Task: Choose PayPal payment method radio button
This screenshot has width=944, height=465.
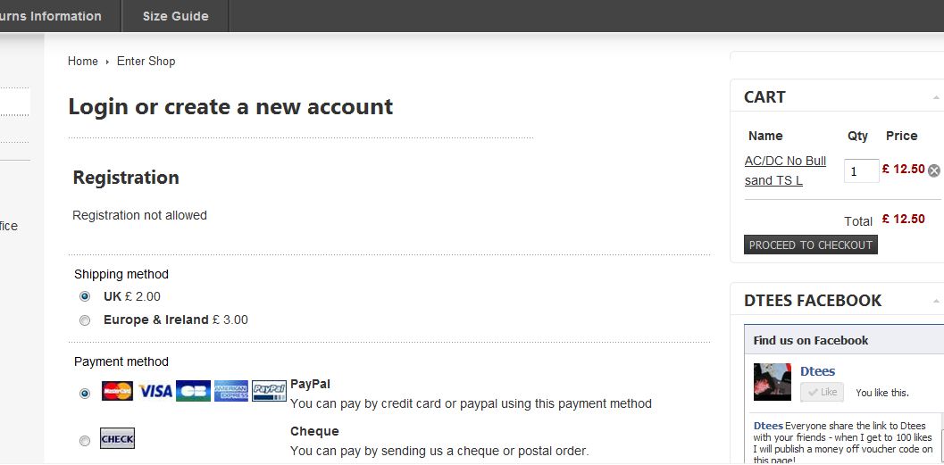Action: pyautogui.click(x=85, y=394)
